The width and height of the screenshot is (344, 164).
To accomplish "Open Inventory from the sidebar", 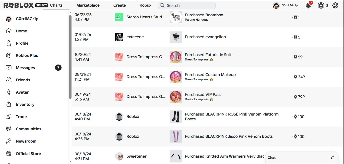I will click(x=25, y=104).
